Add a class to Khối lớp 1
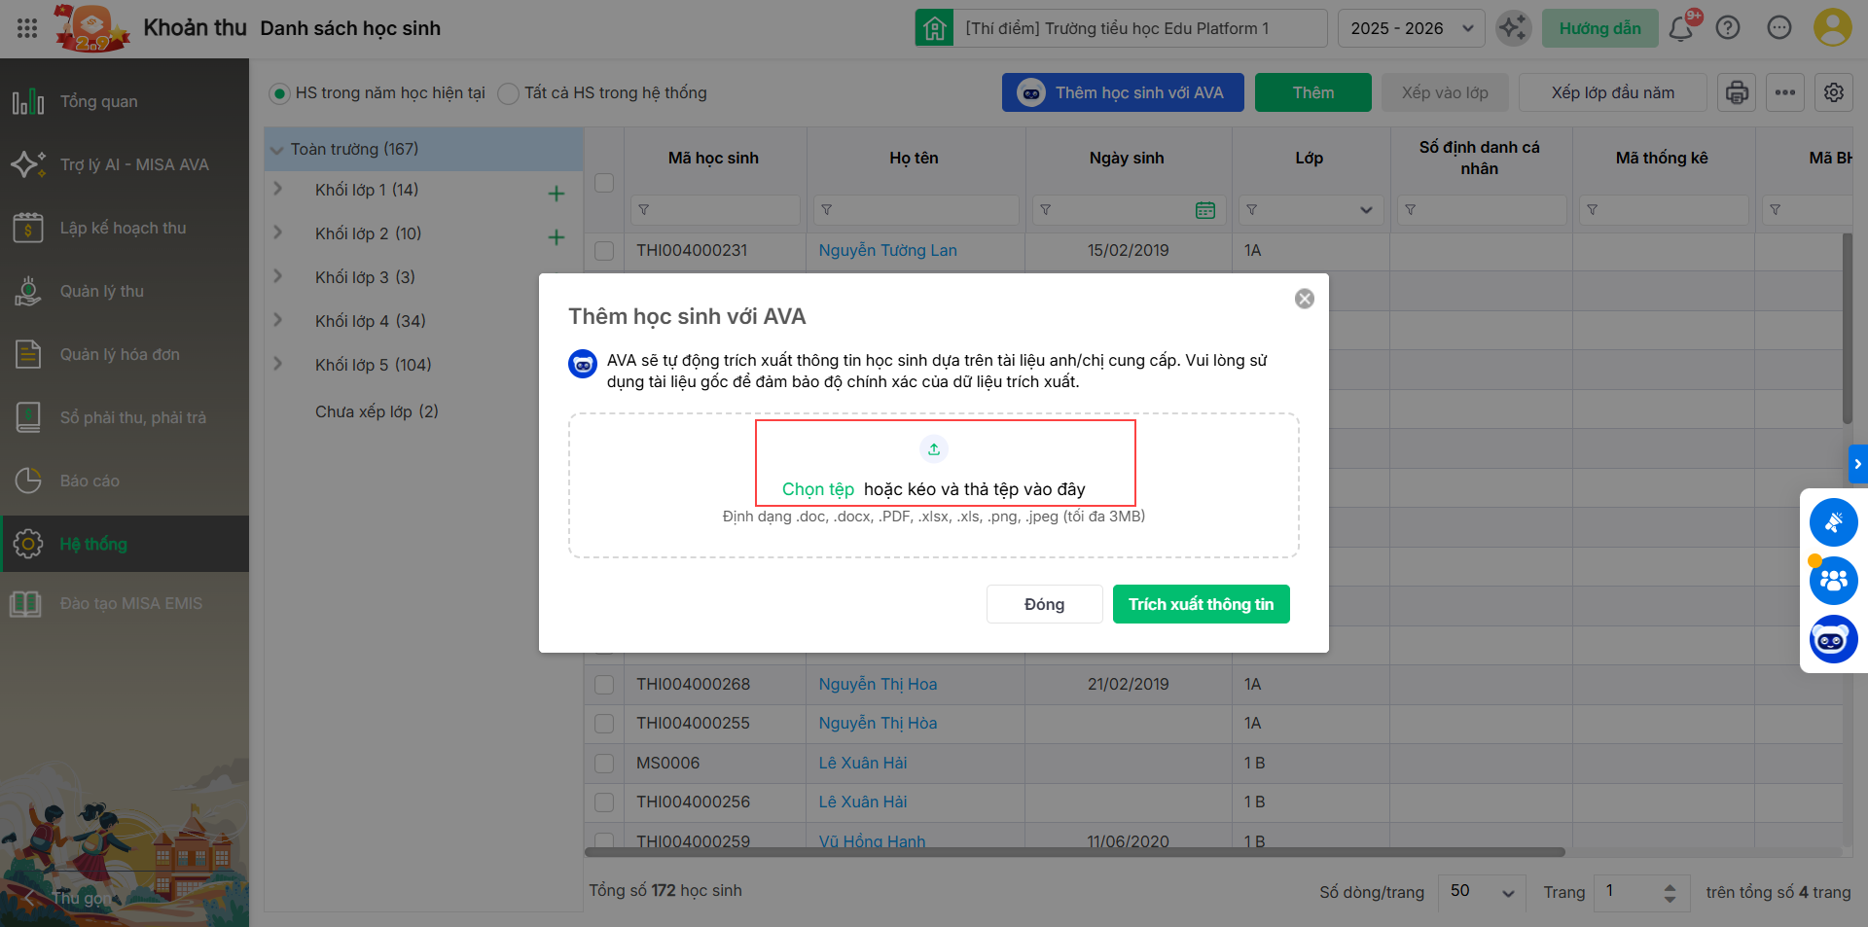The image size is (1868, 927). point(557,194)
